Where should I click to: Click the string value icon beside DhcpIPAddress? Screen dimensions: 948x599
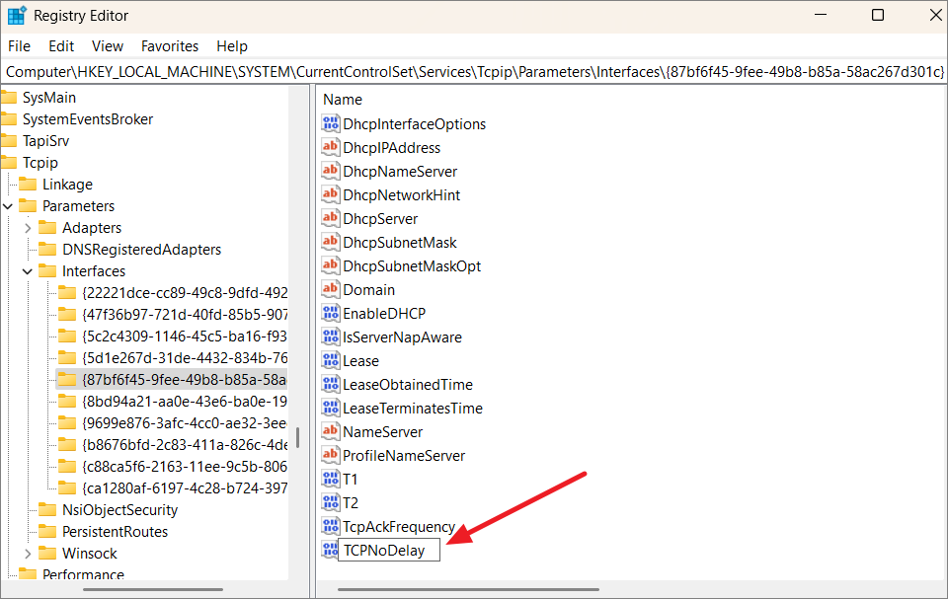[331, 147]
